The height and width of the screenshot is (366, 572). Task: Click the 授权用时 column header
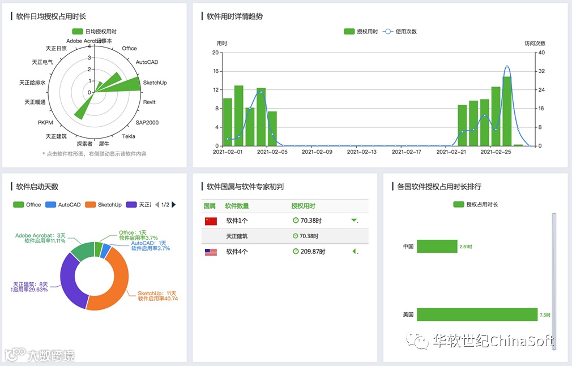click(303, 206)
